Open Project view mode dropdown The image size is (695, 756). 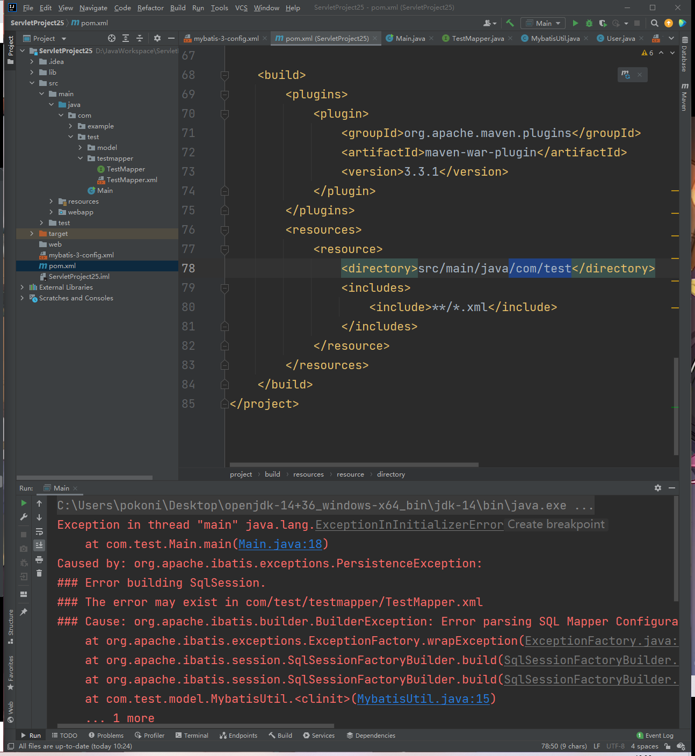tap(64, 39)
